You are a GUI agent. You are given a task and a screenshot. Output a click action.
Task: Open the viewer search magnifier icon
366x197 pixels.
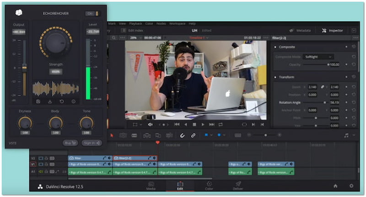[x=113, y=38]
